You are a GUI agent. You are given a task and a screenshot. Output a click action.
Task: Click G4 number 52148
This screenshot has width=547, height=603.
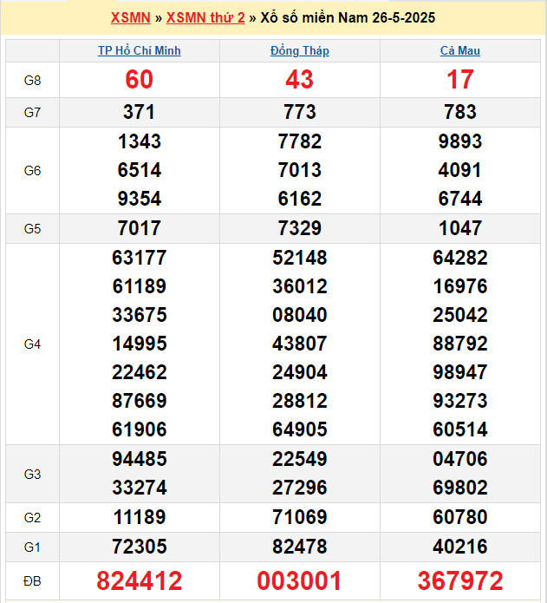(x=300, y=258)
